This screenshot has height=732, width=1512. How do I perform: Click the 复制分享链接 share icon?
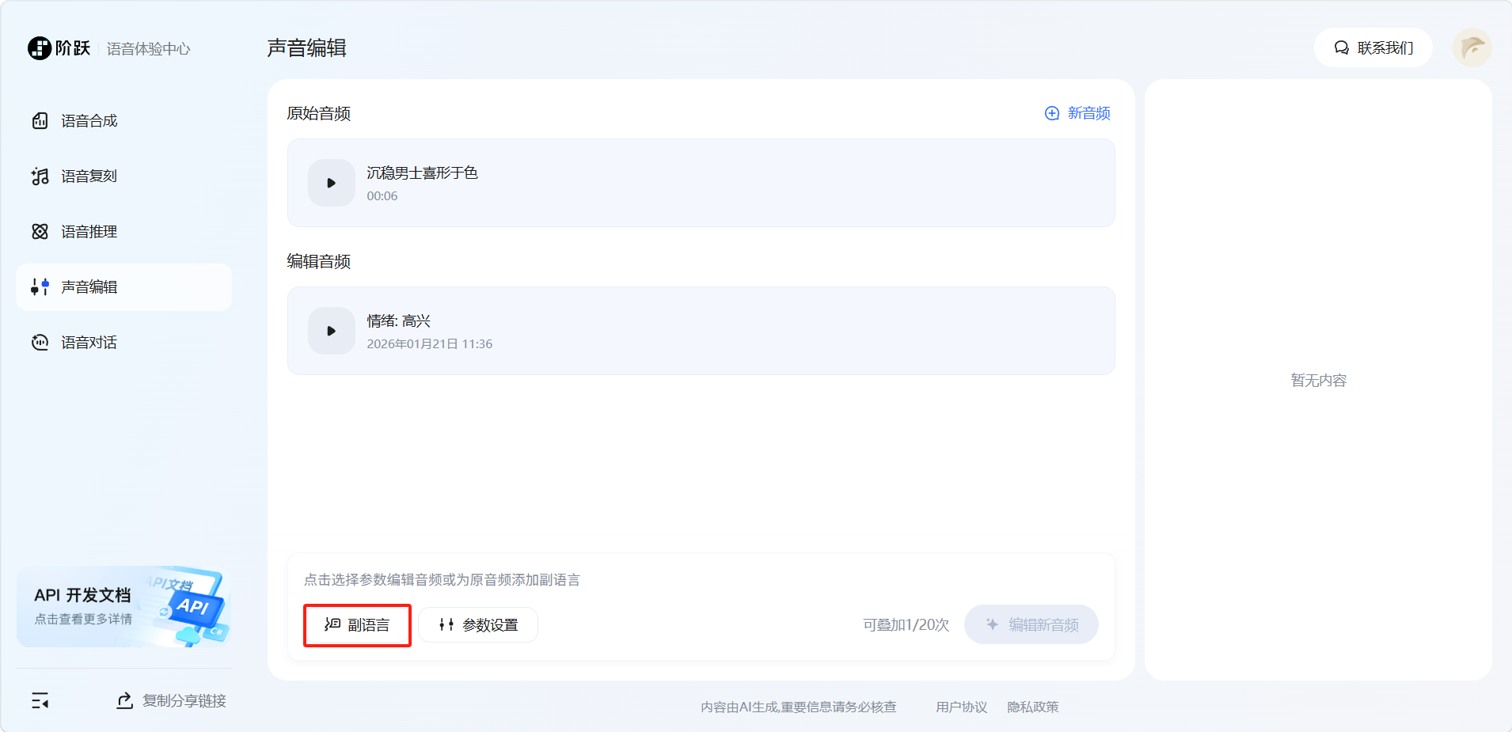(x=125, y=700)
